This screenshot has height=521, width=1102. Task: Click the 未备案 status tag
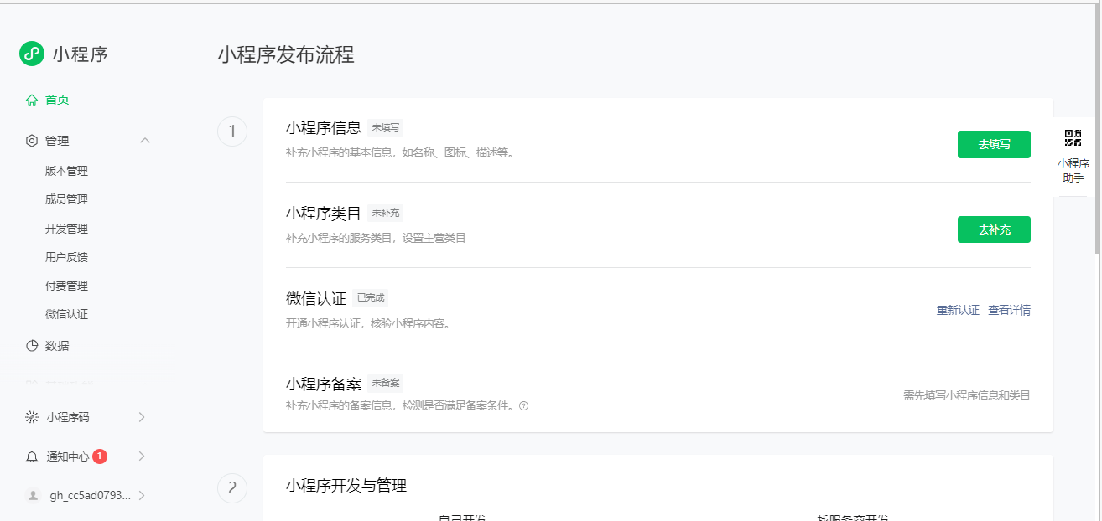click(x=386, y=384)
